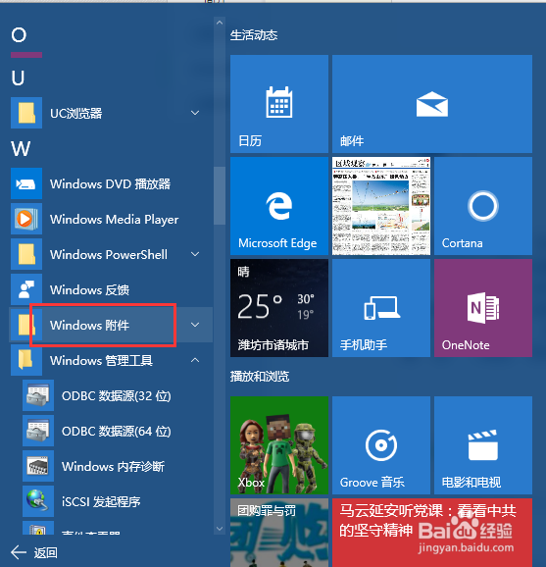This screenshot has height=567, width=546.
Task: Click the app list scroll down arrow
Action: (x=220, y=529)
